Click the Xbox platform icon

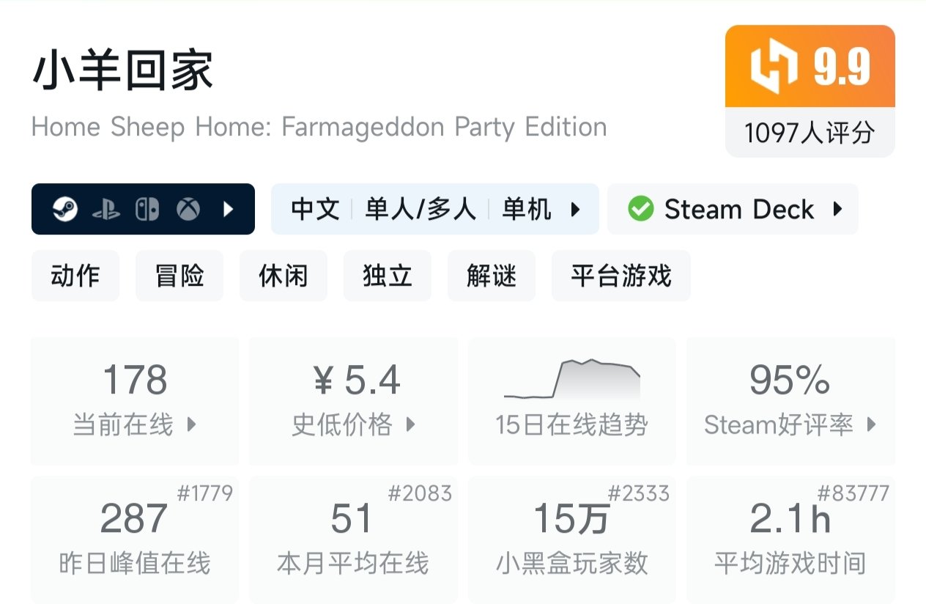click(188, 210)
